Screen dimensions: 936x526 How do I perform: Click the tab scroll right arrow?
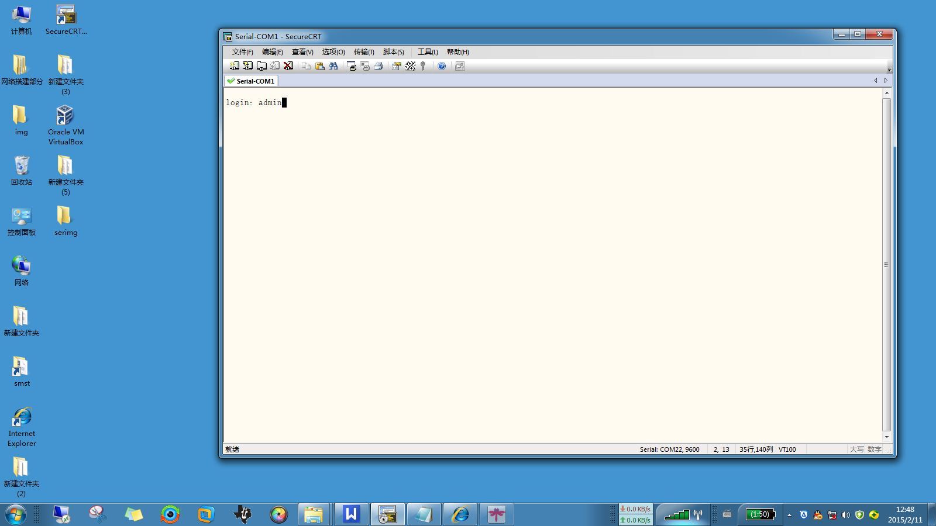point(886,81)
